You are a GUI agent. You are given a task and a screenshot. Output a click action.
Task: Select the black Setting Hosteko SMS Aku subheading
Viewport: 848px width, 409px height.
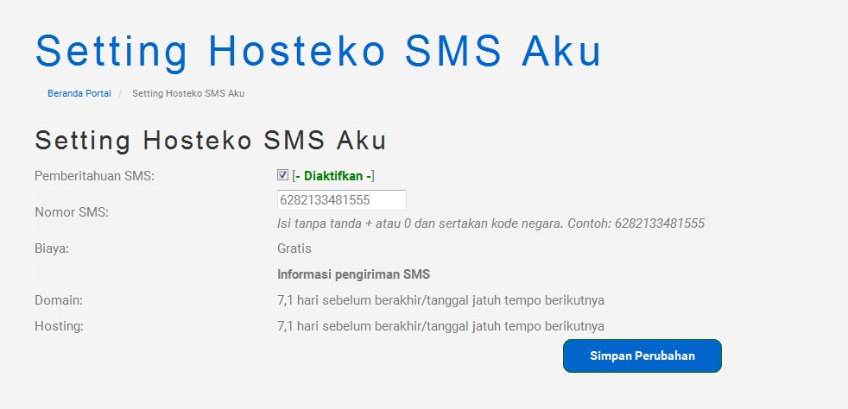211,141
